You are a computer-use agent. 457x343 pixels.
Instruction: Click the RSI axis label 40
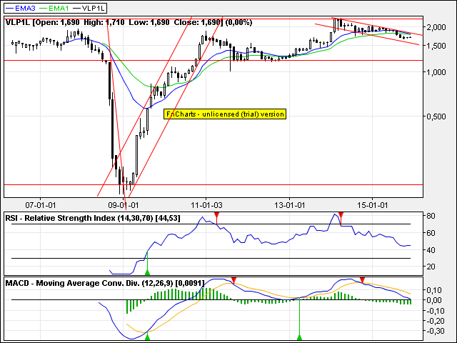[x=431, y=250]
